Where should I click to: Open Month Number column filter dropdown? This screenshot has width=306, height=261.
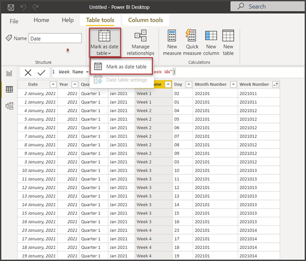[233, 84]
